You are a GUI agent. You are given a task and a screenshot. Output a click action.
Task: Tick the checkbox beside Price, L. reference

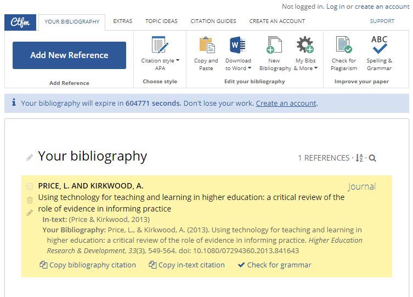[30, 186]
